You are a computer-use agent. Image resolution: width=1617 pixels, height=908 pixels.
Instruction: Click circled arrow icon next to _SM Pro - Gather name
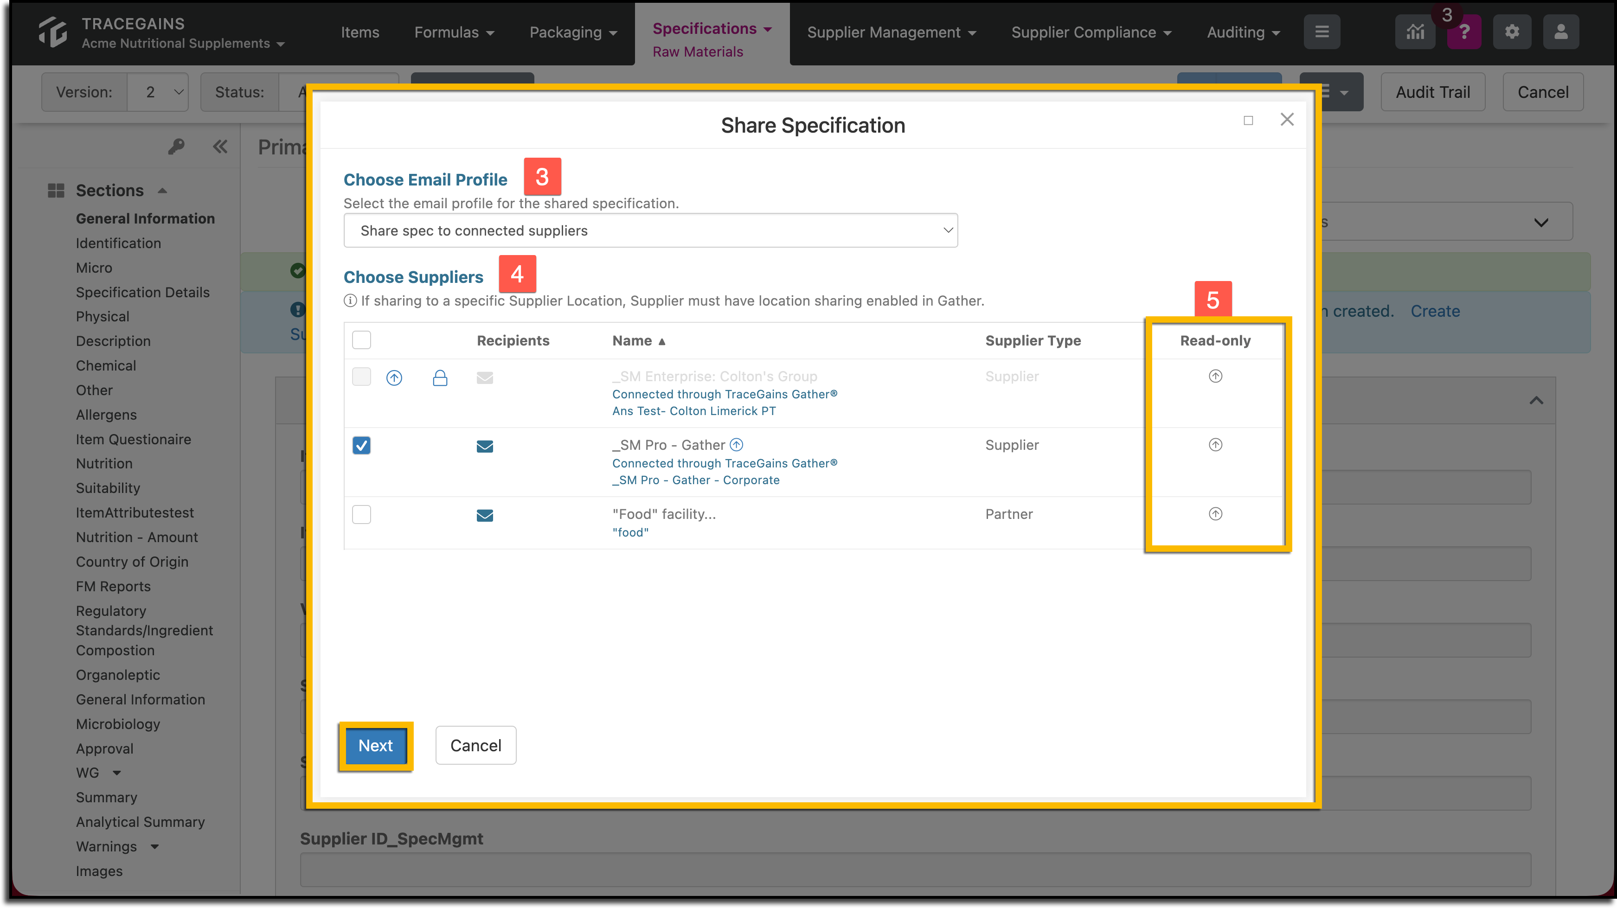point(736,445)
